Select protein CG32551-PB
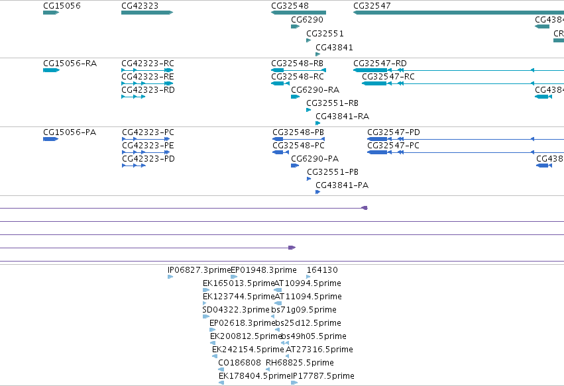 click(x=309, y=179)
